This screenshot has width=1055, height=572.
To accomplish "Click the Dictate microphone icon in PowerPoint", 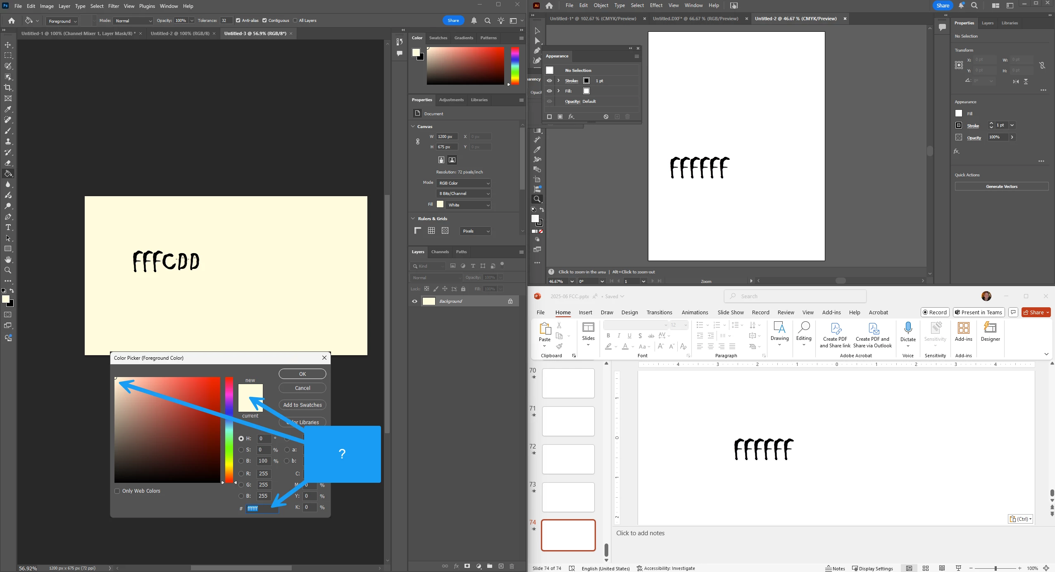I will coord(908,328).
